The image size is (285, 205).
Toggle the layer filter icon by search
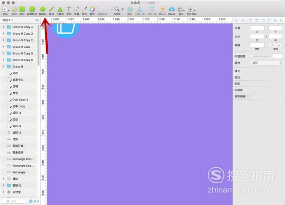pos(31,201)
